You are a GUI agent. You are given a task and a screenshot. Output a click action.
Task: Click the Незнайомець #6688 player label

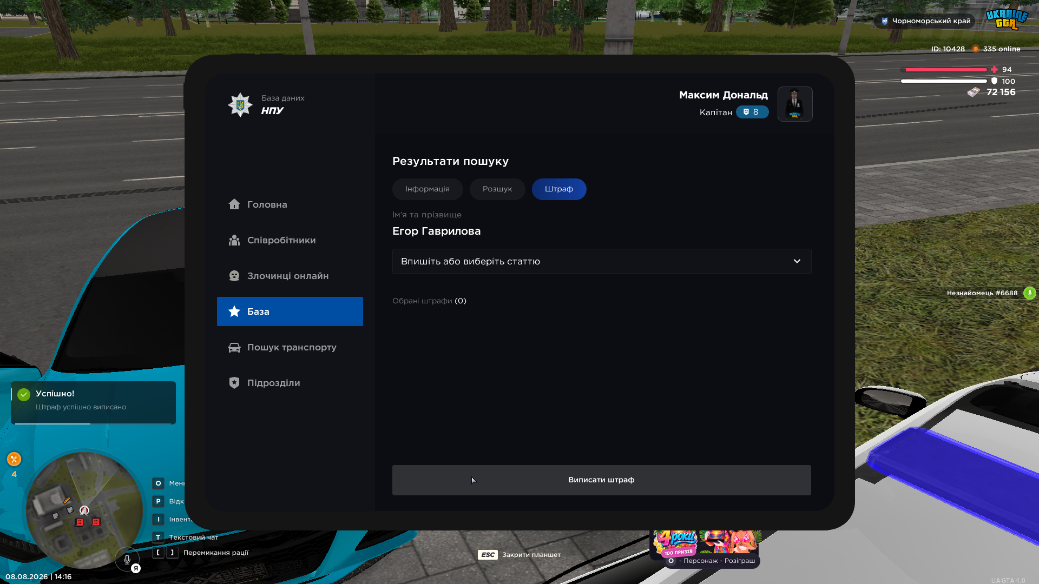click(x=982, y=293)
